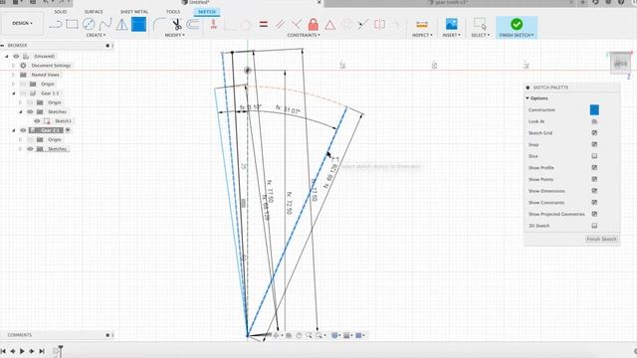Click the Insert image icon
Screen dimensions: 637x358
(x=451, y=24)
